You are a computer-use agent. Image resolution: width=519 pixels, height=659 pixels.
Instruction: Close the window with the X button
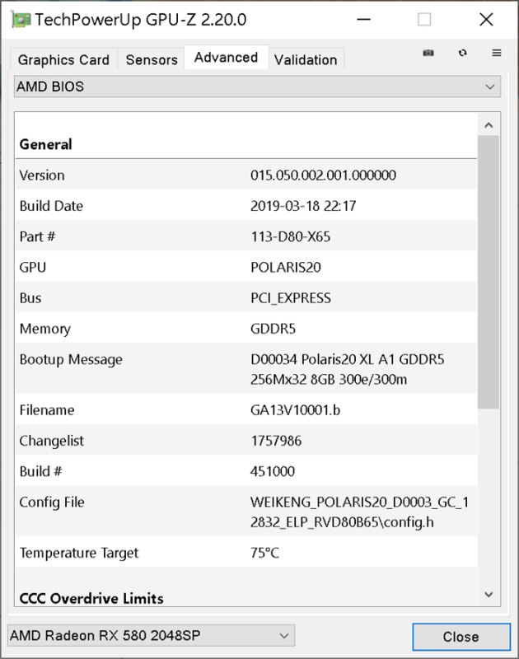click(486, 20)
